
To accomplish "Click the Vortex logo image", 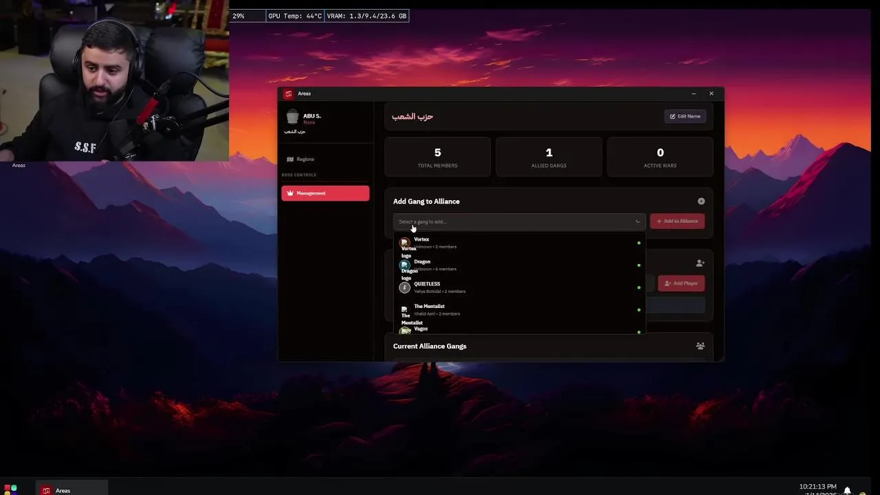I will [x=404, y=243].
